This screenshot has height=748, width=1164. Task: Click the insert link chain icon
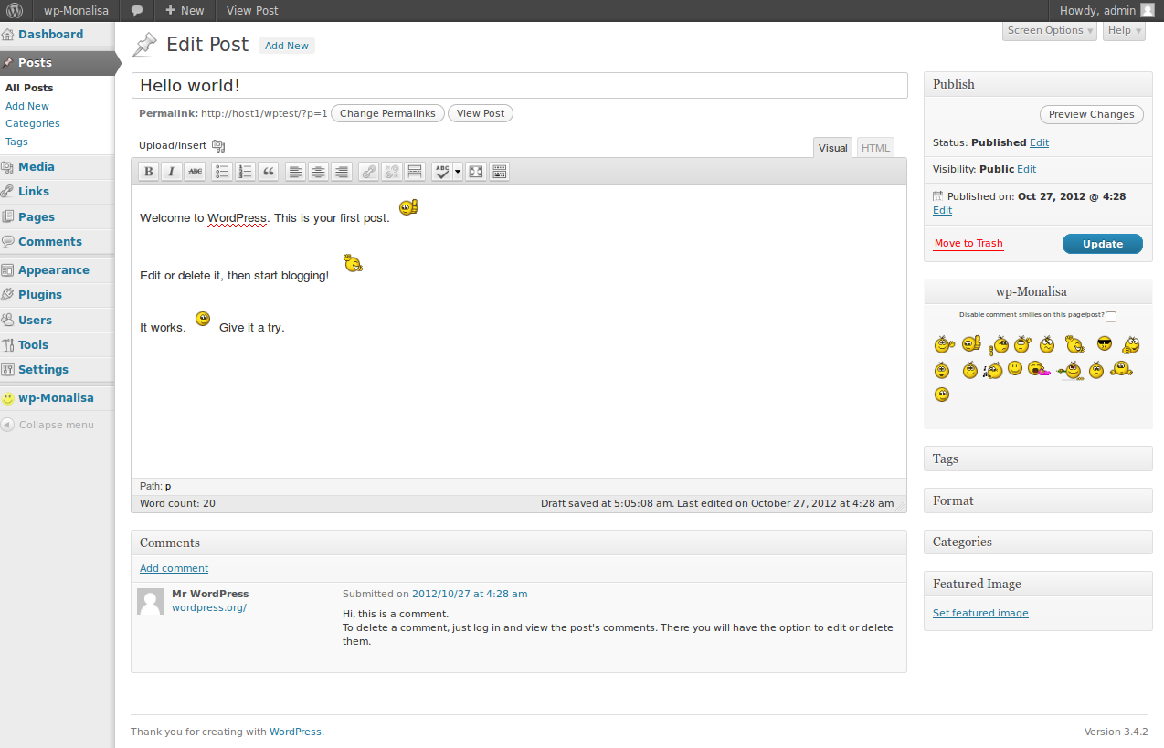[x=368, y=172]
